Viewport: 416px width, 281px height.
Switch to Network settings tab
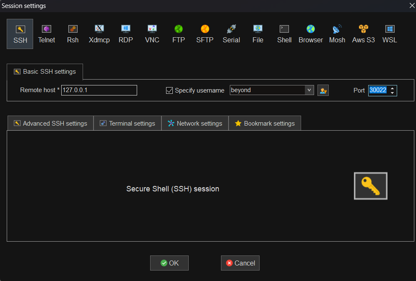195,124
